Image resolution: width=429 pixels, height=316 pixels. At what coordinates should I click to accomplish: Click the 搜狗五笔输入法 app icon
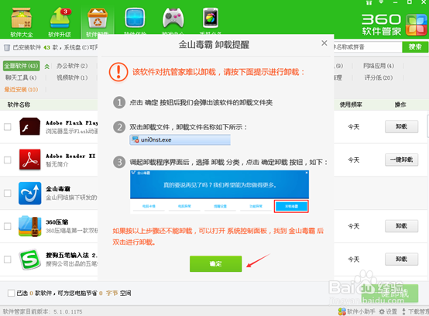click(x=30, y=259)
